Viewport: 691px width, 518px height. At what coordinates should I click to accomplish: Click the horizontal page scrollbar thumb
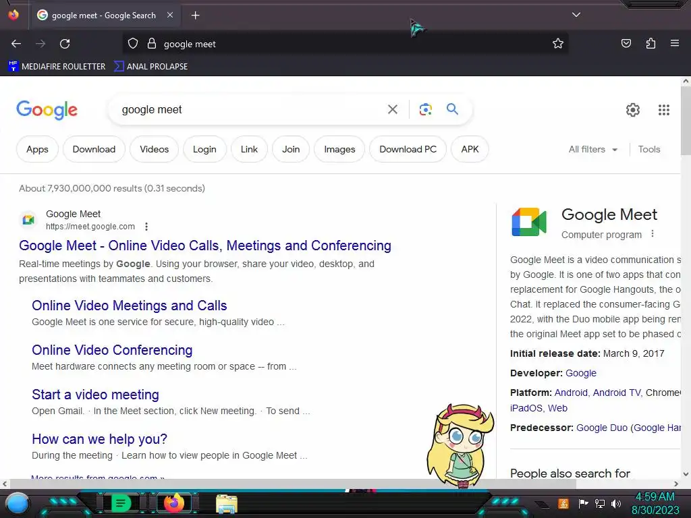point(293,484)
